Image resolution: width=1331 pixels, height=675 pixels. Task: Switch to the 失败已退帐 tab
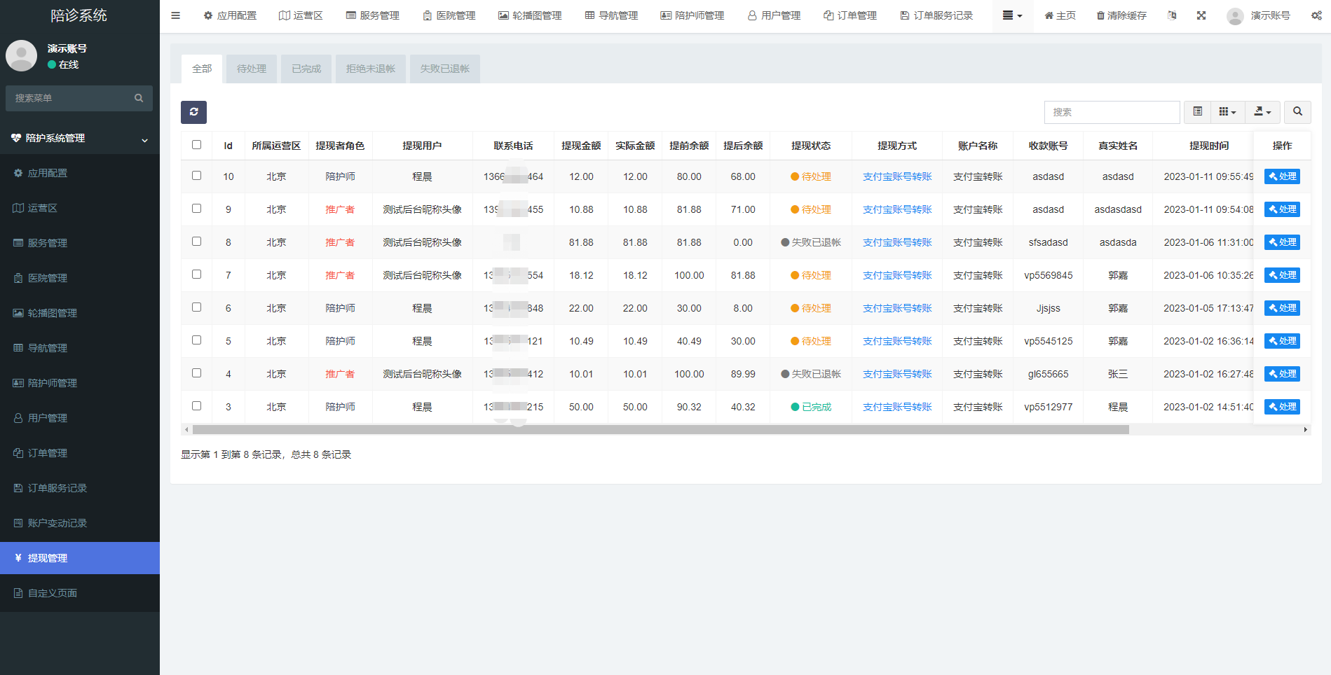(445, 69)
